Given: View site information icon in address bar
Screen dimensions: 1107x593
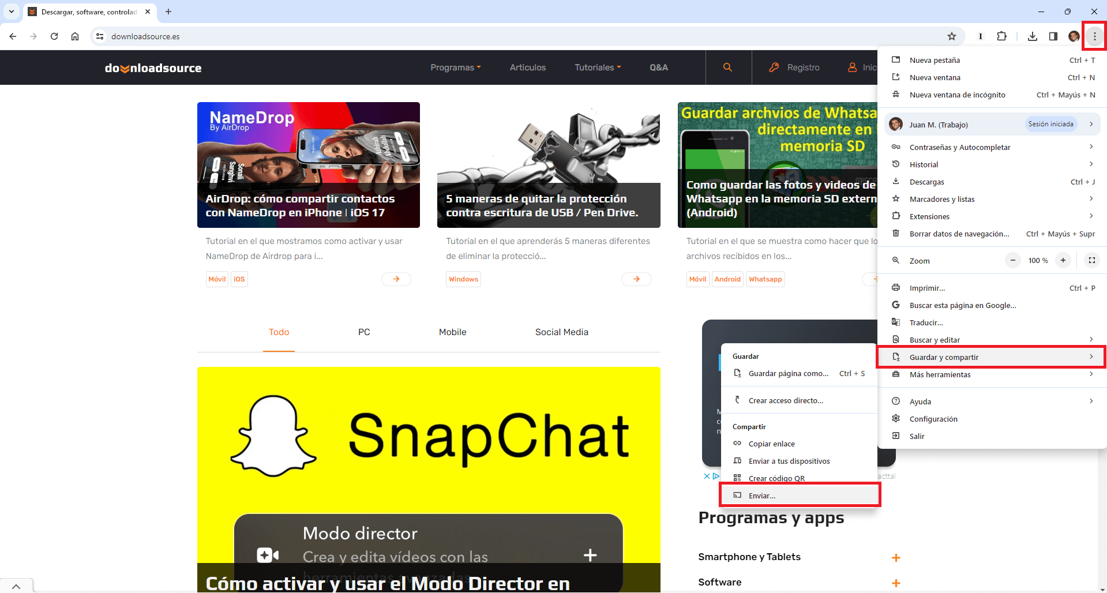Looking at the screenshot, I should tap(100, 36).
